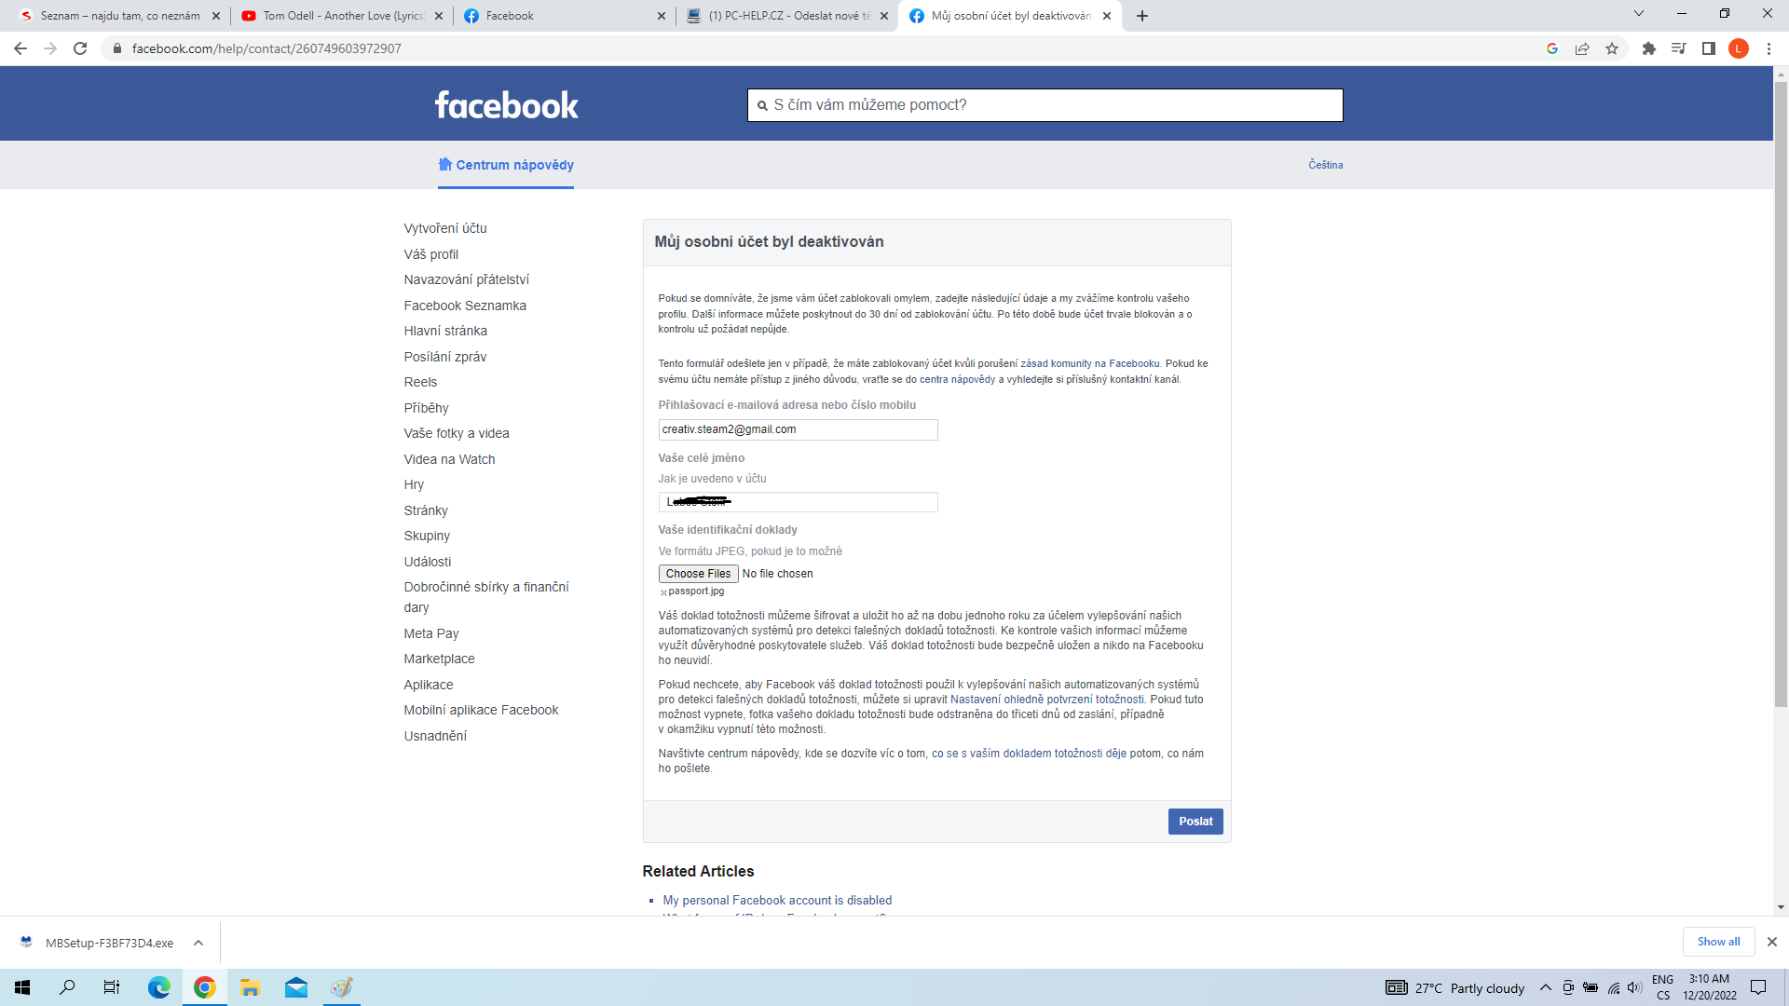The width and height of the screenshot is (1789, 1006).
Task: Select Marketplace in help sidebar
Action: (439, 659)
